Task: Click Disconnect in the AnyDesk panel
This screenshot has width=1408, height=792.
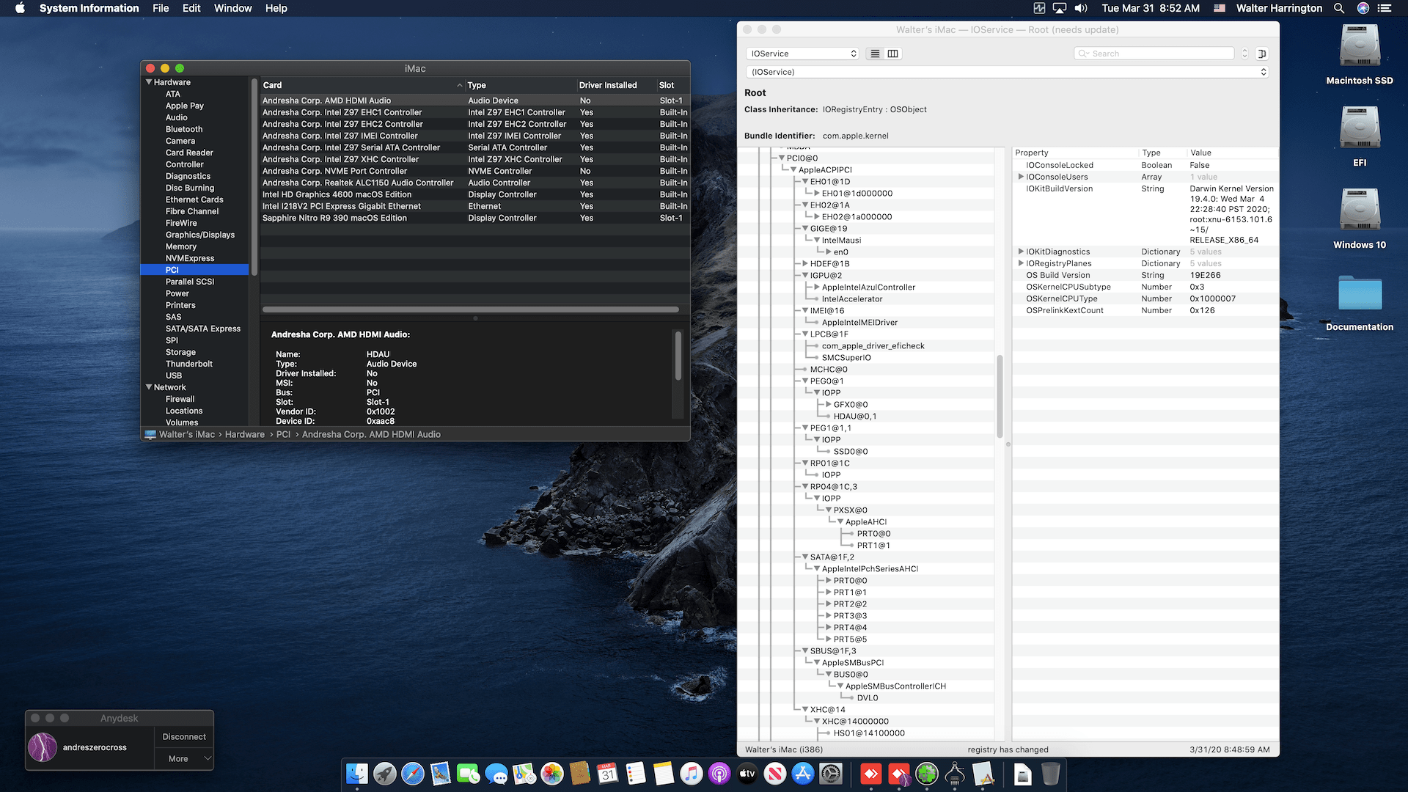Action: pyautogui.click(x=184, y=736)
